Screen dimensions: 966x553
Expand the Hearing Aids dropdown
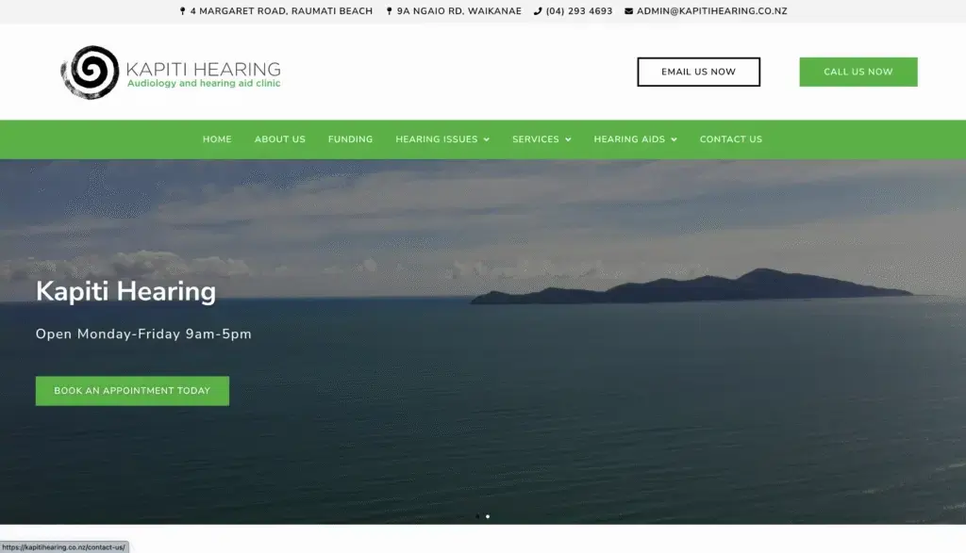[x=675, y=138]
